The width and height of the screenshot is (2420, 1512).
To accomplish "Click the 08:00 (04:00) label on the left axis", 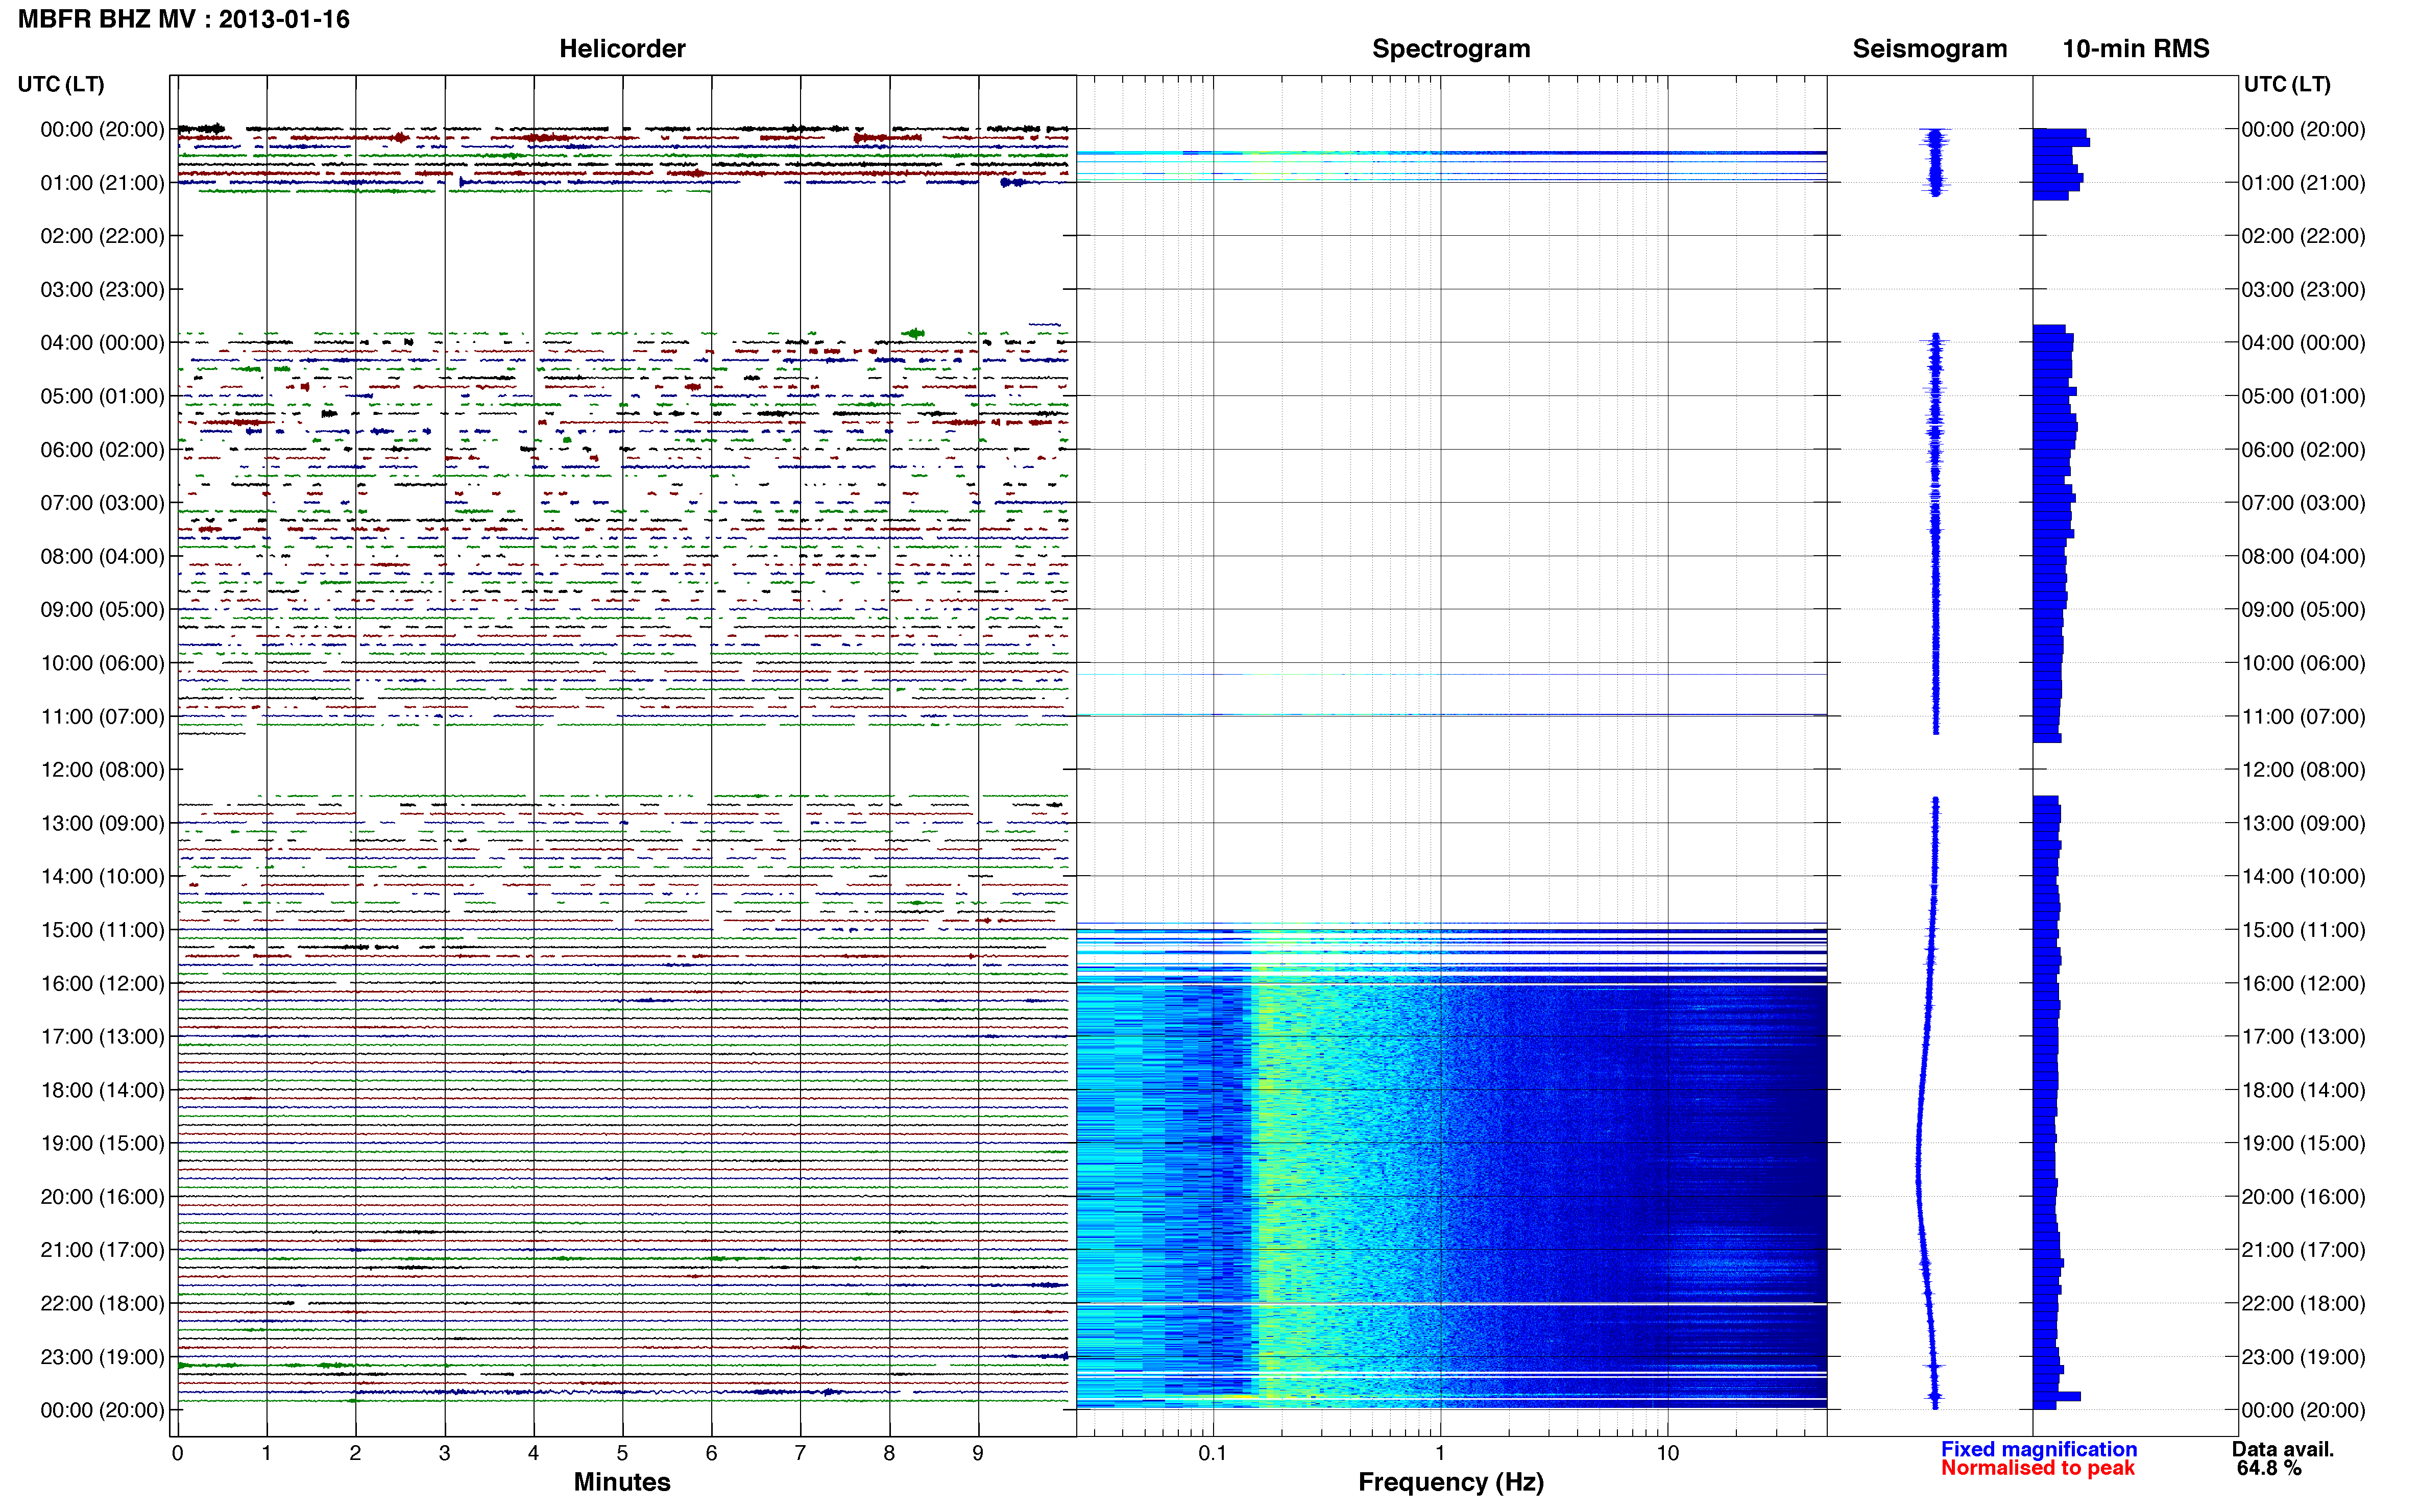I will click(102, 556).
